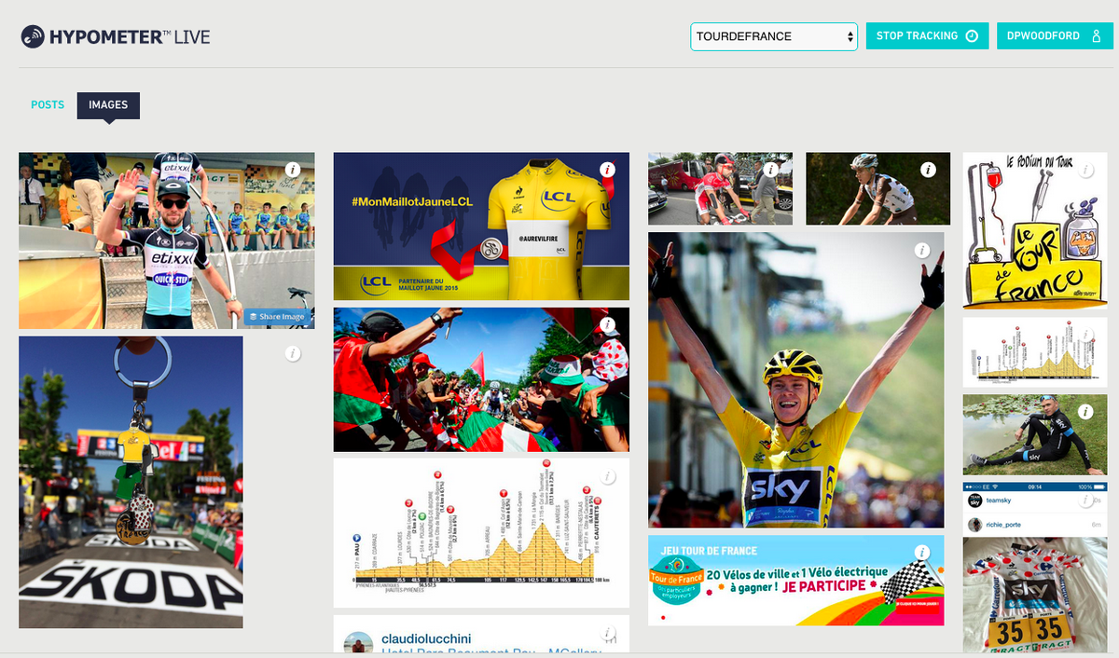Open the Je Participe bike contest banner
Image resolution: width=1119 pixels, height=658 pixels.
coord(796,580)
